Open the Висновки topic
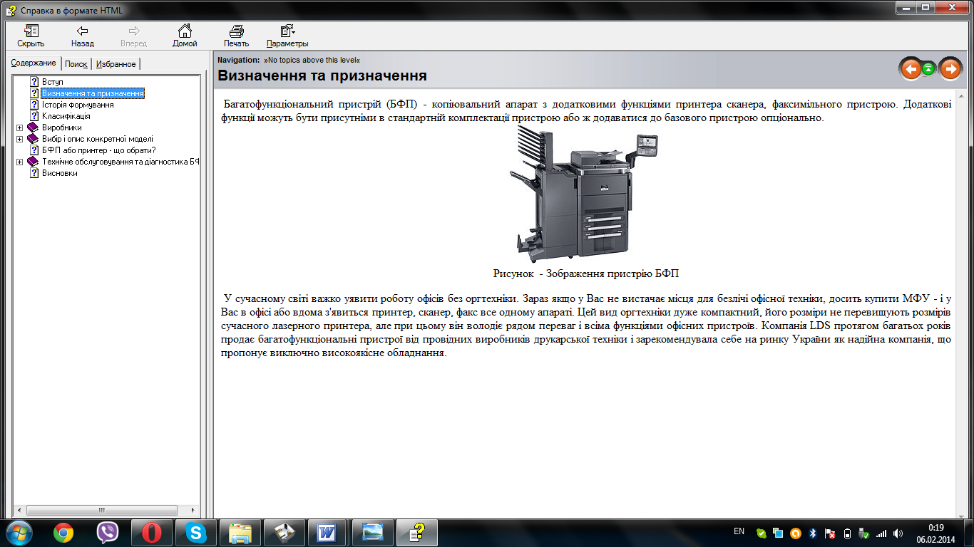974x547 pixels. coord(60,173)
